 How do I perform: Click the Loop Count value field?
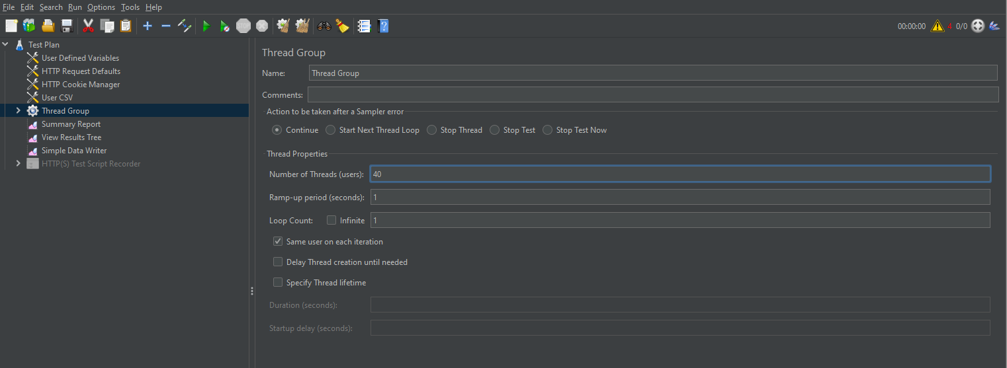coord(680,220)
